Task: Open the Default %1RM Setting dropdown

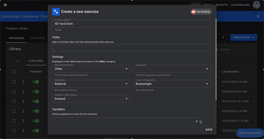Action: [x=91, y=99]
